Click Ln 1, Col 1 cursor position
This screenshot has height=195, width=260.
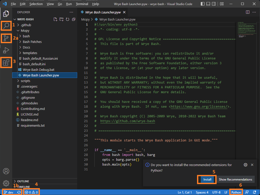185,192
